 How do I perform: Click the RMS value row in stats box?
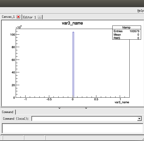[x=126, y=38]
